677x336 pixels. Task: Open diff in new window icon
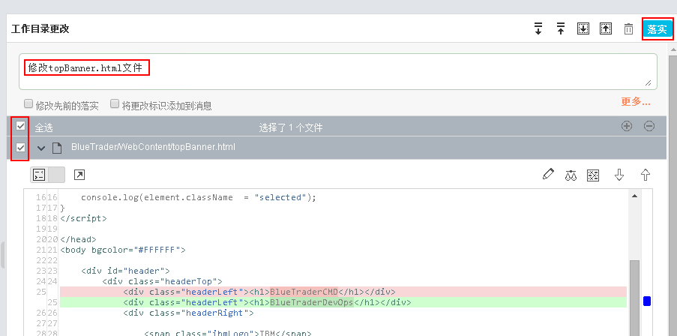(x=79, y=175)
